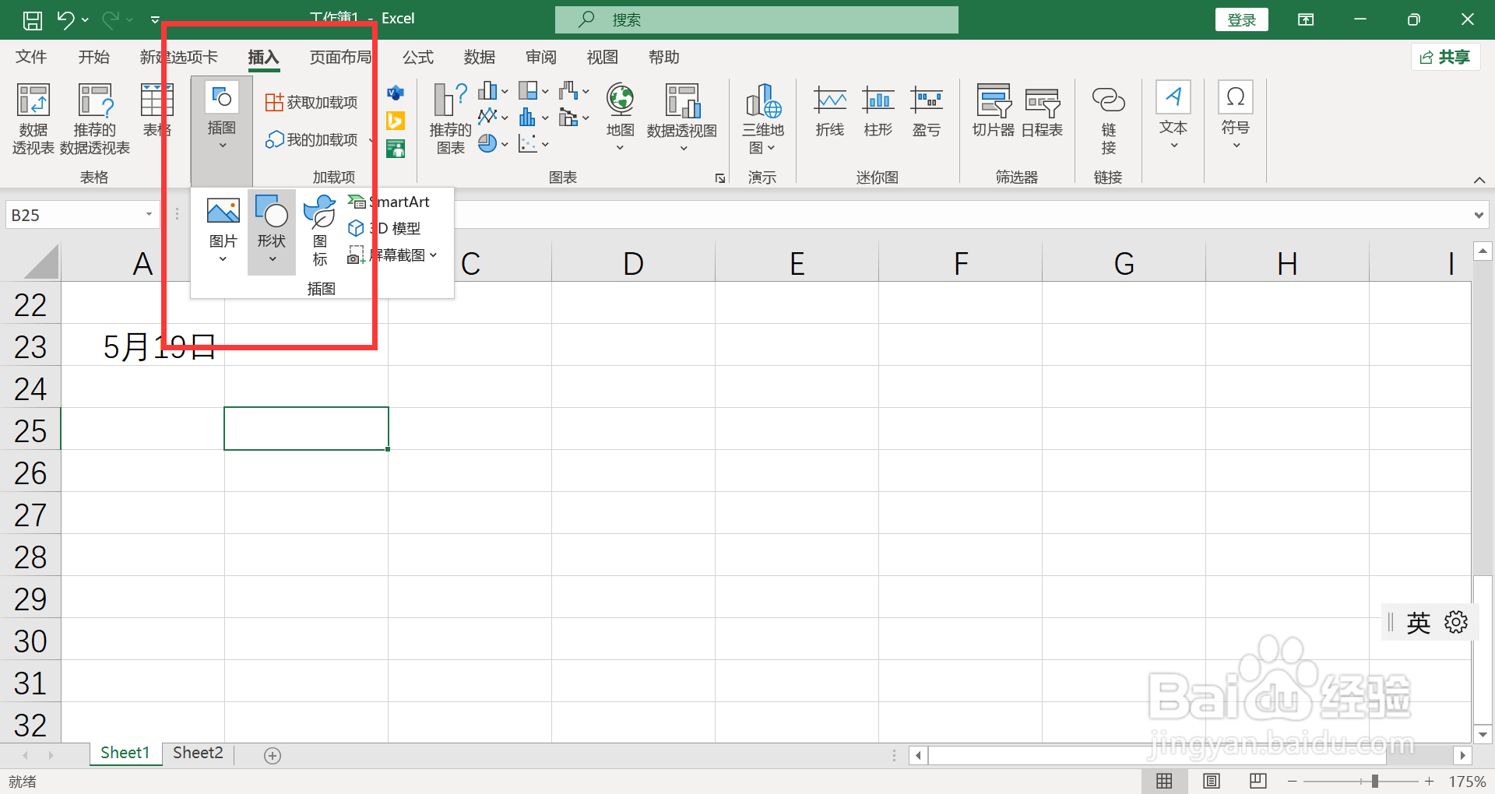Switch to Normal view in status bar
Screen dimensions: 1495x794
pos(1165,781)
